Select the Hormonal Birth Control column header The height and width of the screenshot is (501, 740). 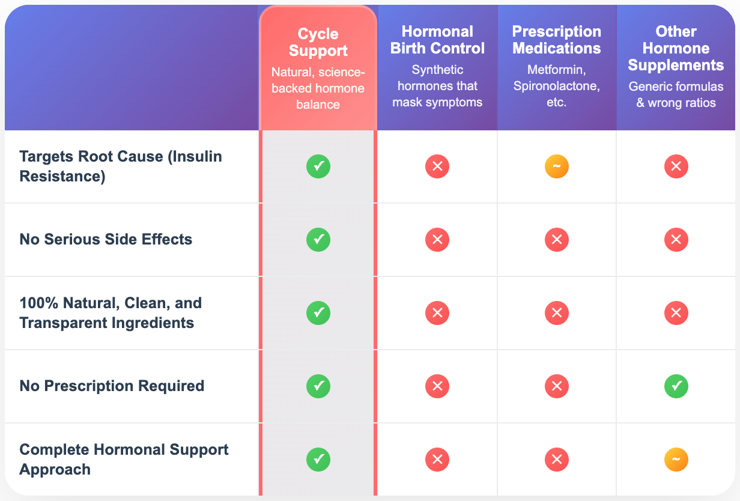[437, 40]
